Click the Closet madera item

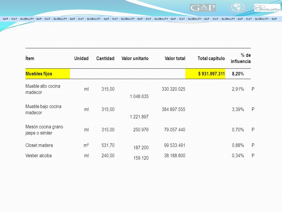pyautogui.click(x=39, y=145)
